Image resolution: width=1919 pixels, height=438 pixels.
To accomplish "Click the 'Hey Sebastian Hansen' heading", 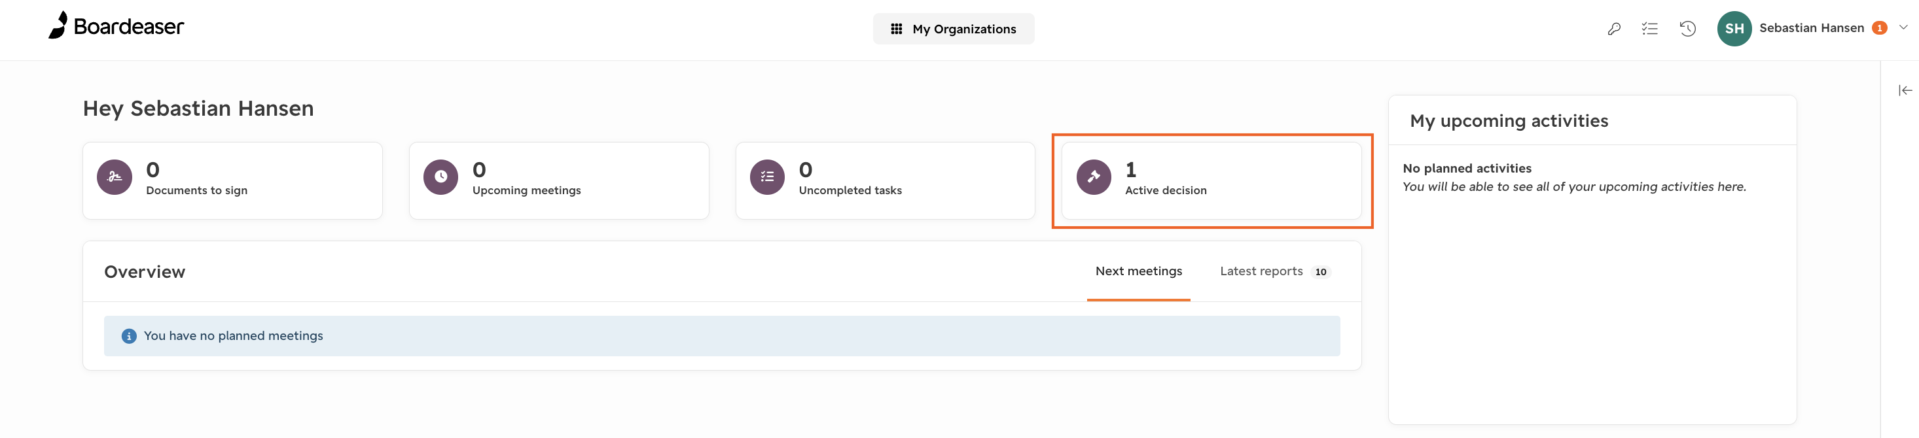I will coord(198,109).
